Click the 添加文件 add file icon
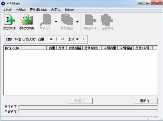 [x=10, y=20]
